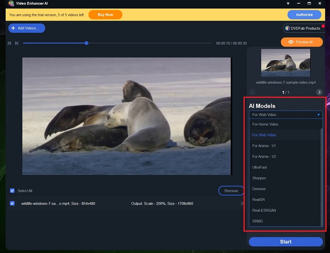Select the wildlife video thumbnail preview
This screenshot has height=253, width=330.
click(285, 63)
